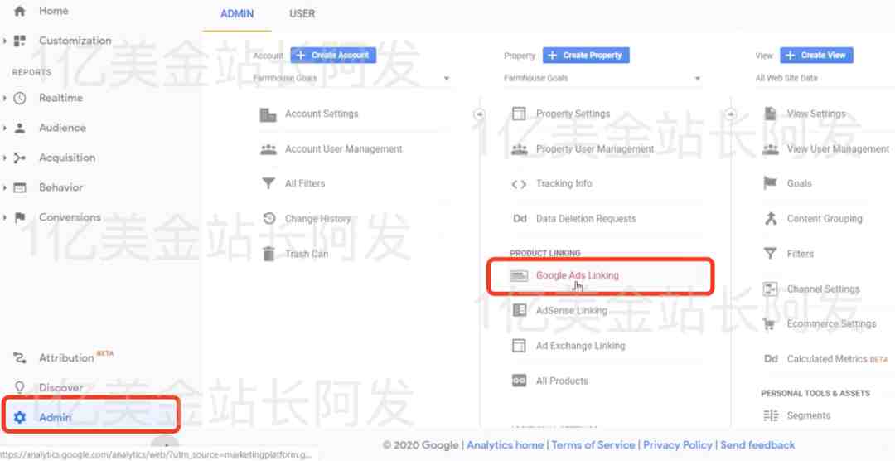
Task: Open the Channel Settings text link
Action: (823, 289)
